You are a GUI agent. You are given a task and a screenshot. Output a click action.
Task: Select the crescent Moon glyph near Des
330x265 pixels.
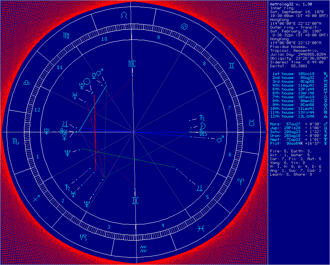click(202, 126)
